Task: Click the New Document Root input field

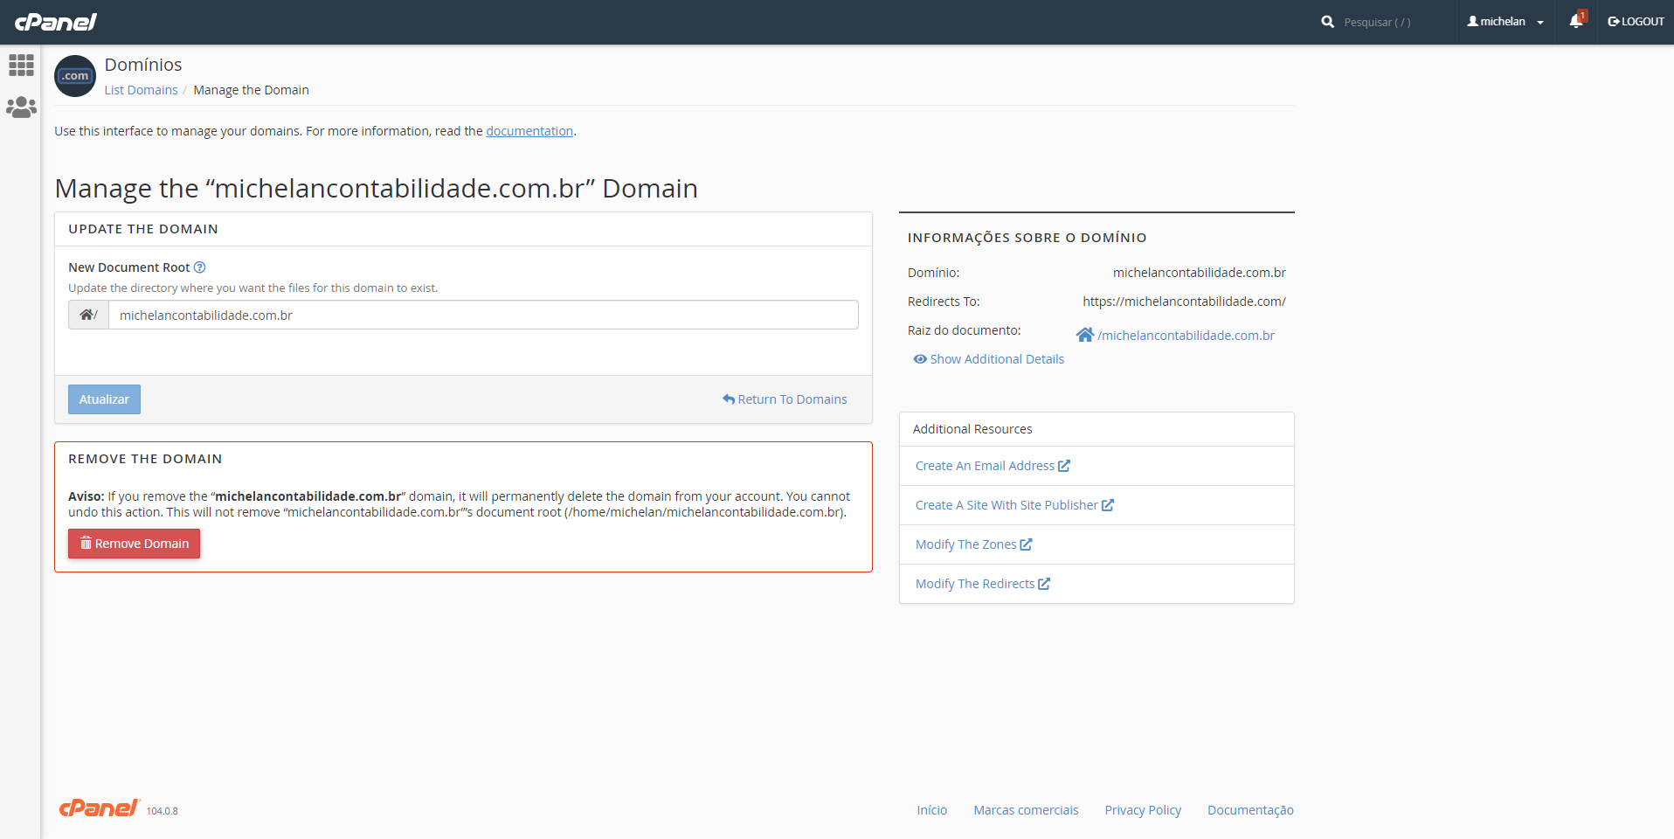Action: 483,315
